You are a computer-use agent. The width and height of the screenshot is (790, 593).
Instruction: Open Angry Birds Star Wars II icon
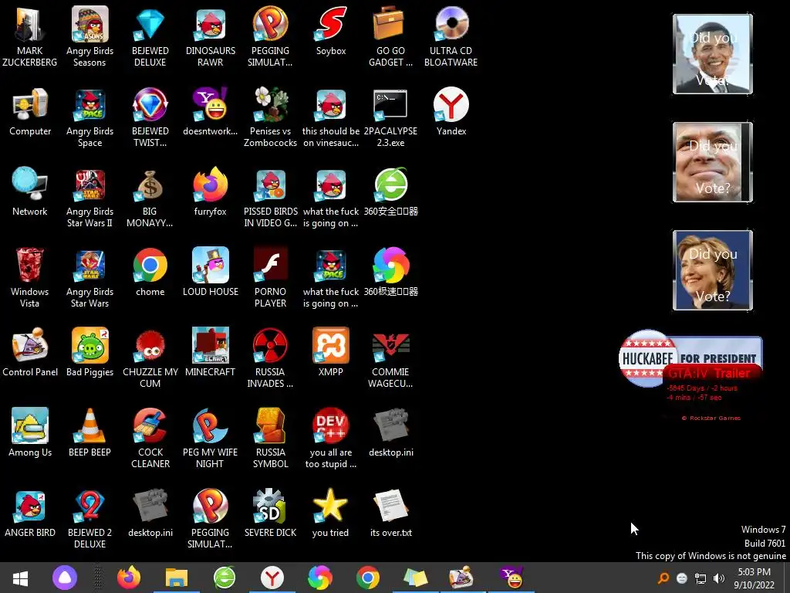point(89,197)
